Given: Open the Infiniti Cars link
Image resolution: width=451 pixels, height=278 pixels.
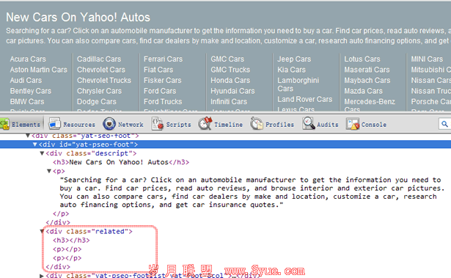Looking at the screenshot, I should [229, 101].
